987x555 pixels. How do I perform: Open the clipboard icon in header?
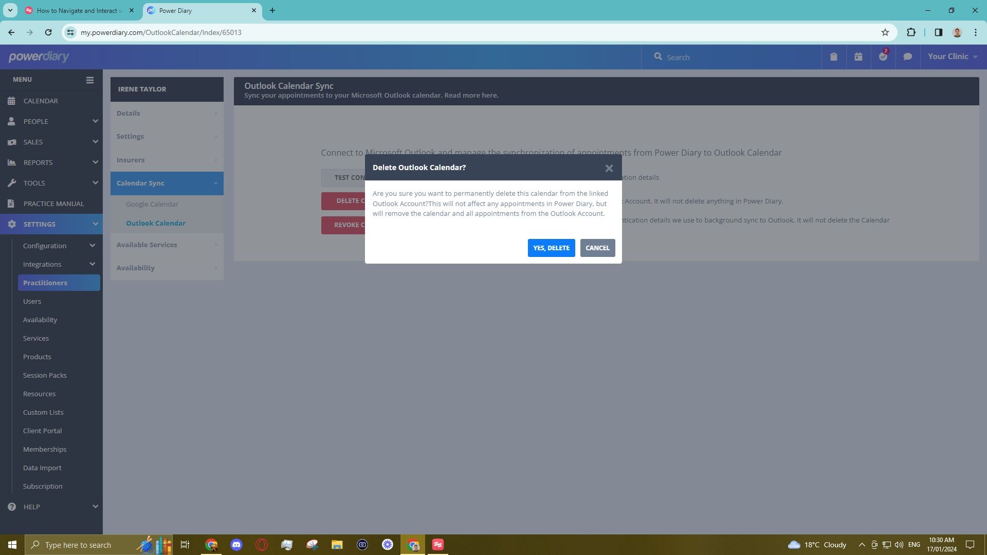834,57
